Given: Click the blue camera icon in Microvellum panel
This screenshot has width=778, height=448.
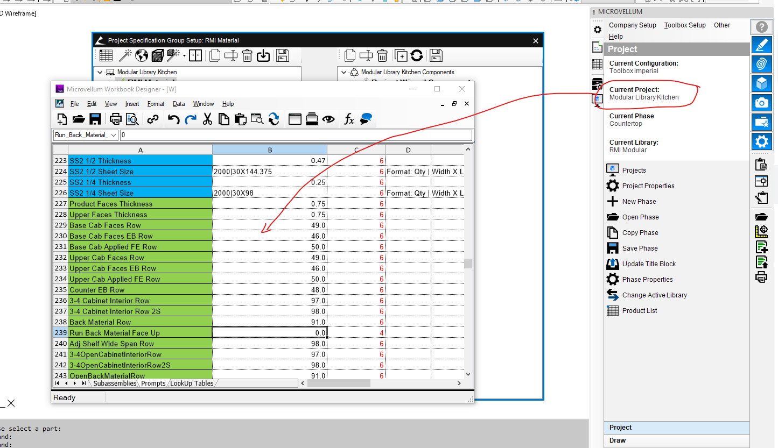Looking at the screenshot, I should pyautogui.click(x=761, y=103).
